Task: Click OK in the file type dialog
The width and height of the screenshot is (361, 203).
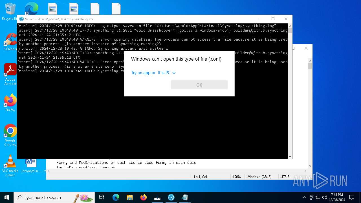Action: [x=199, y=85]
